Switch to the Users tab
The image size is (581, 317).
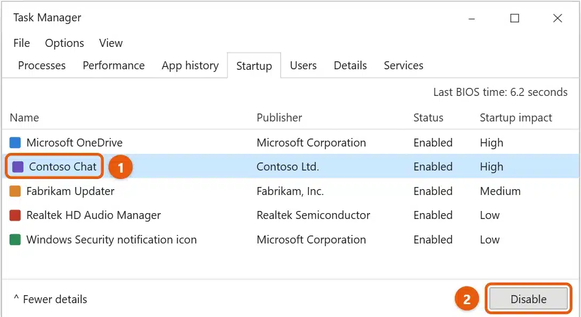coord(303,66)
